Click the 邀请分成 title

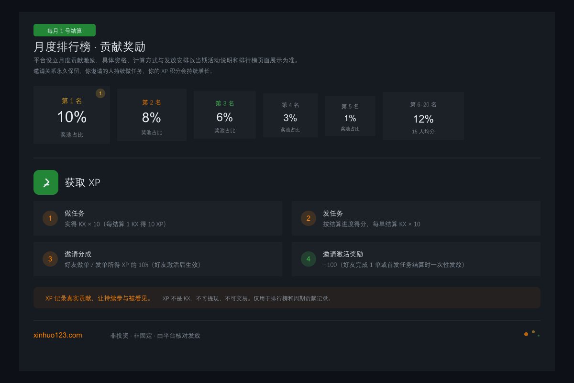78,254
